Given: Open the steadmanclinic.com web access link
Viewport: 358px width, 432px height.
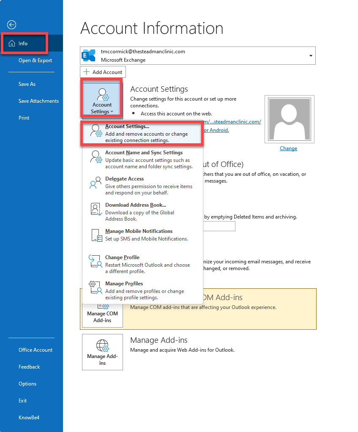Looking at the screenshot, I should pos(232,121).
